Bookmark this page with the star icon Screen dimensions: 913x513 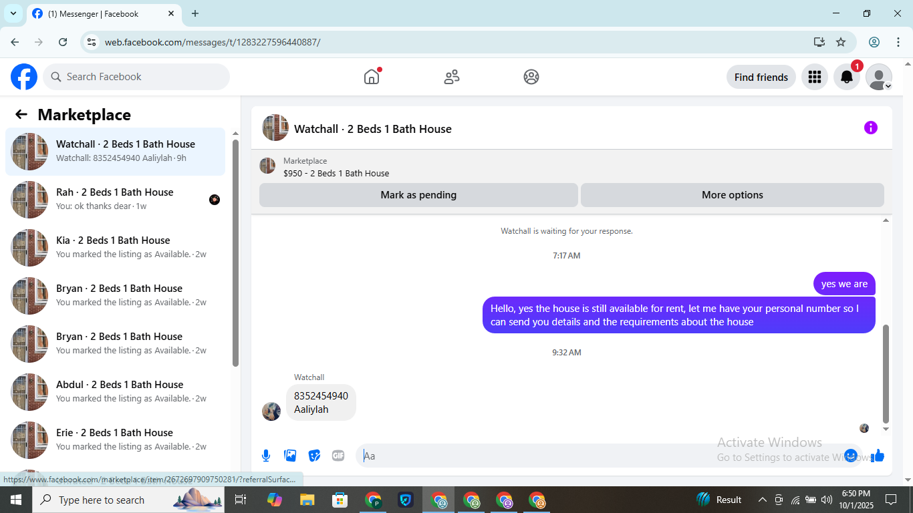841,42
